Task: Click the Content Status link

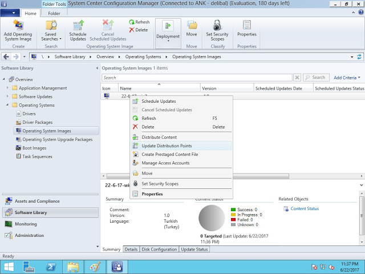Action: 305,209
